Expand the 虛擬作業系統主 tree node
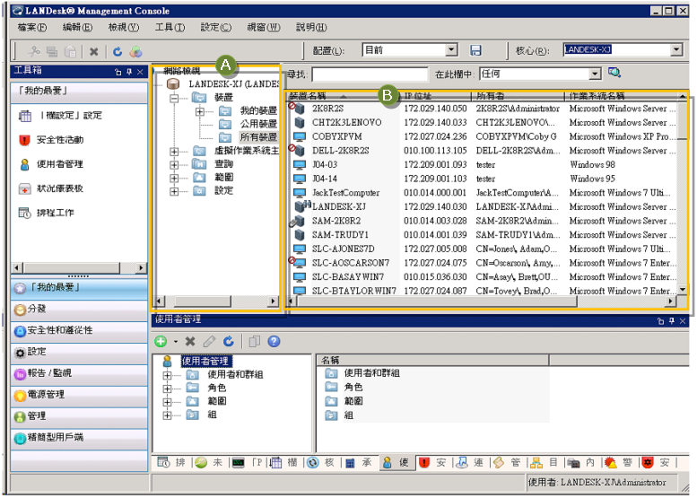 pos(174,152)
